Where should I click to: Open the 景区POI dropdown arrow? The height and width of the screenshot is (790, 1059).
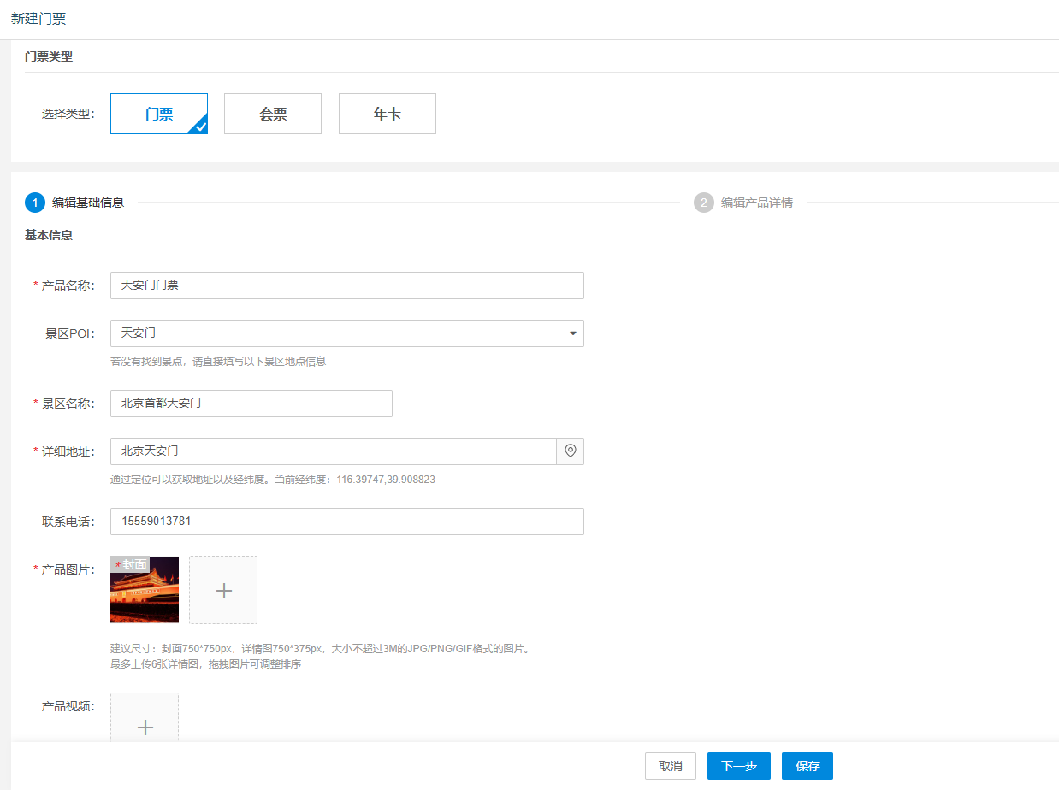(573, 333)
